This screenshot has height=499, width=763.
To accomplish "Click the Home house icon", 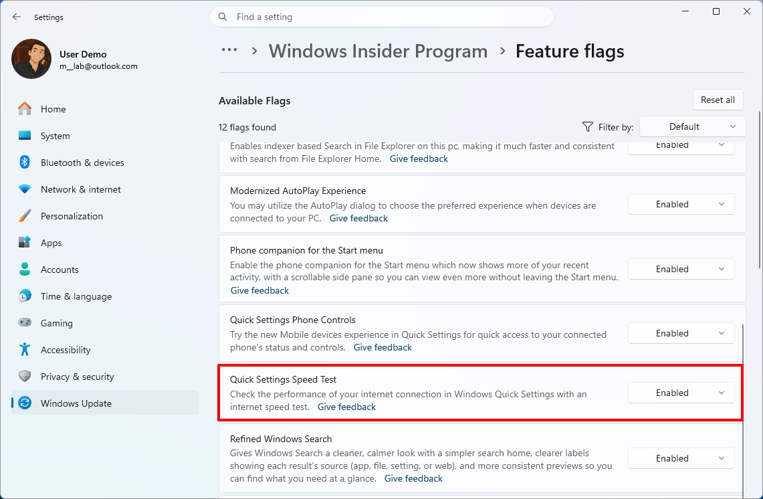I will (x=25, y=108).
